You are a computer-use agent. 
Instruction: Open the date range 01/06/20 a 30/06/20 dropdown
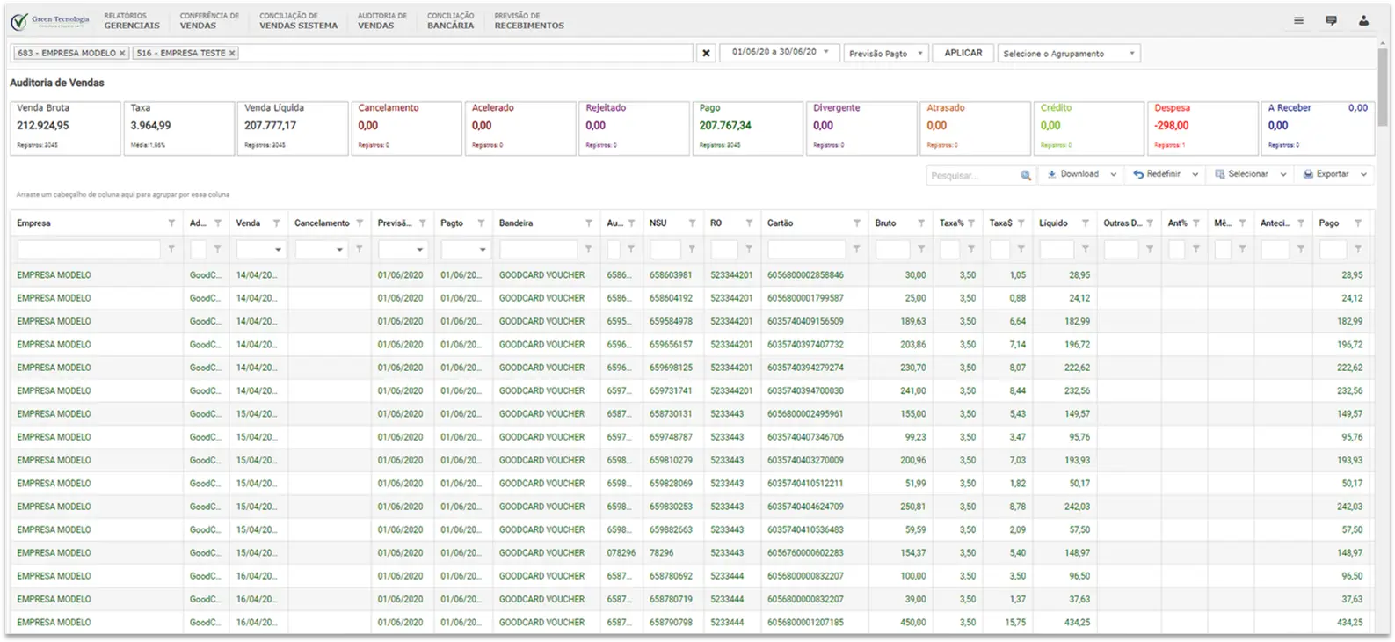(x=779, y=53)
